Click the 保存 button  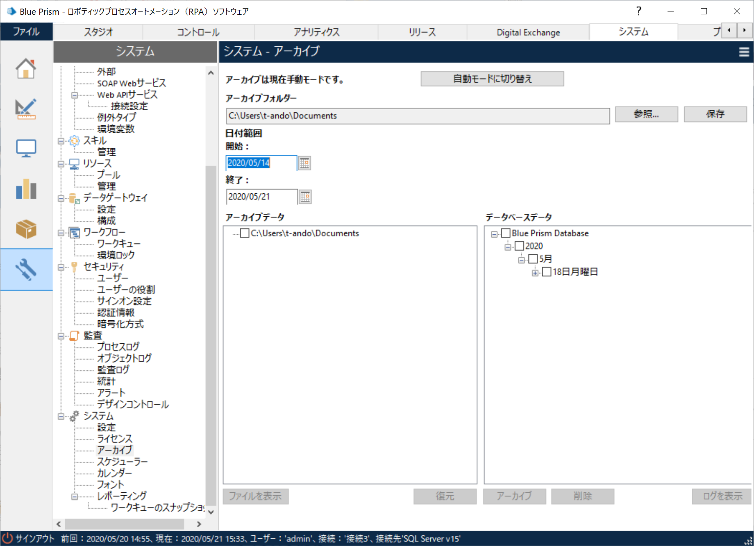(x=715, y=114)
